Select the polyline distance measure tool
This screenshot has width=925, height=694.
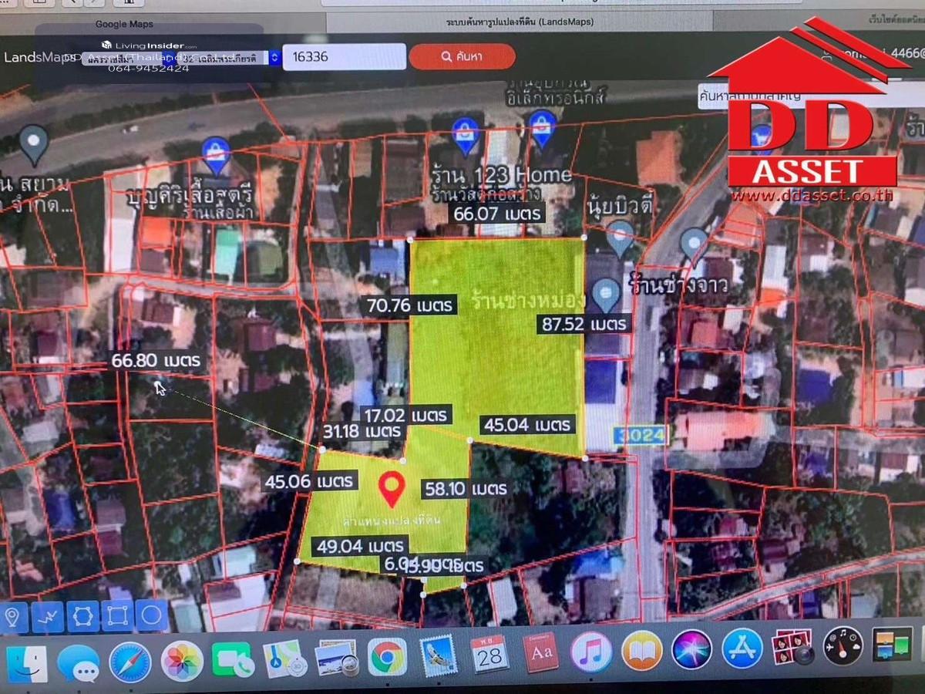tap(48, 616)
